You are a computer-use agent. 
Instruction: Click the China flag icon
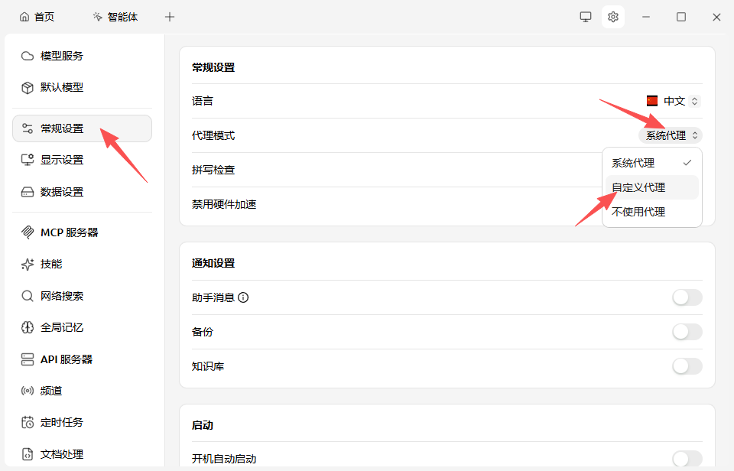[652, 101]
